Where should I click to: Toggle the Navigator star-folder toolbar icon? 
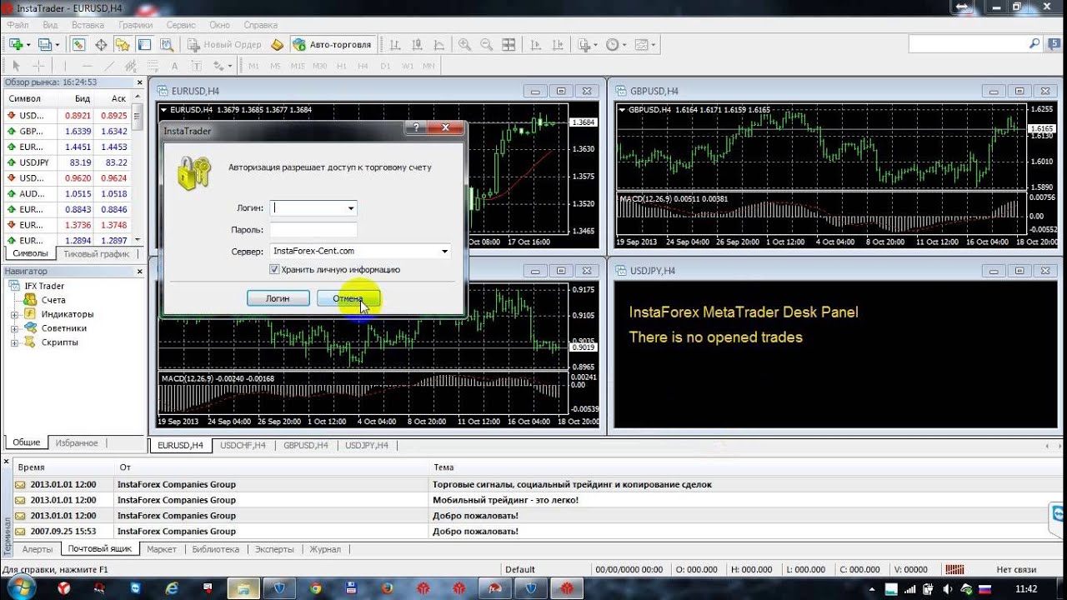(123, 44)
